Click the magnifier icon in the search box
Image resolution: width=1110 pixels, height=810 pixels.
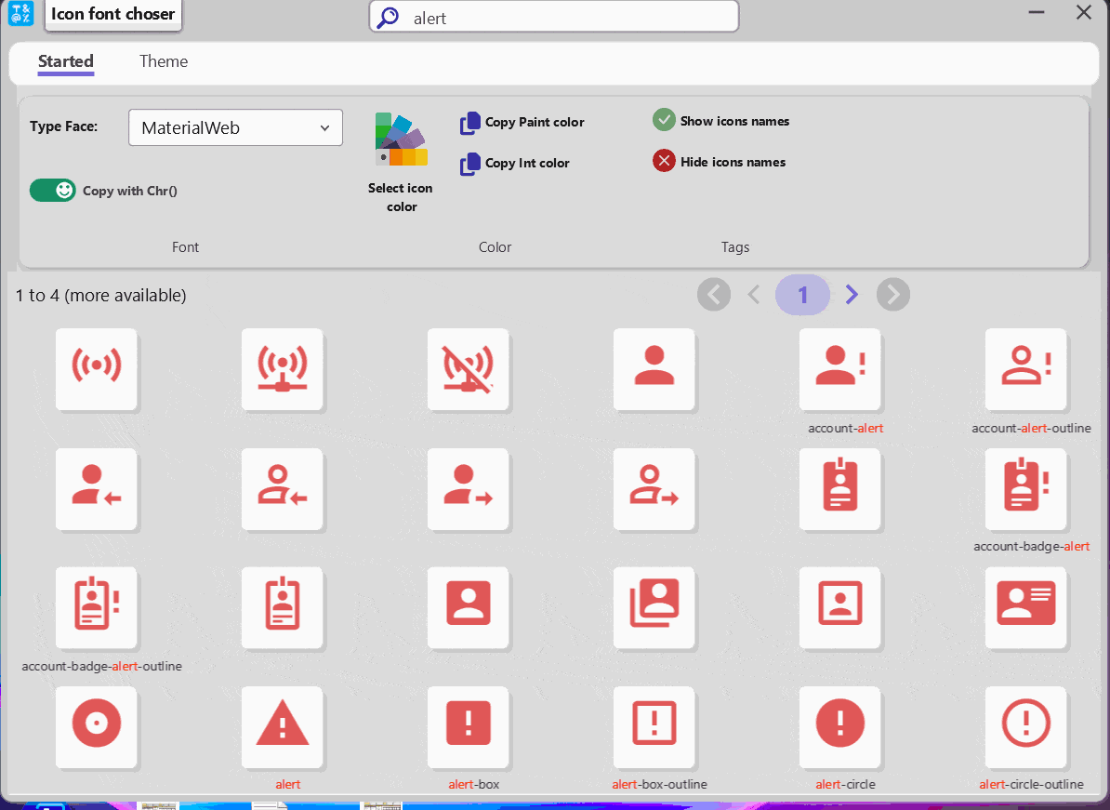388,18
